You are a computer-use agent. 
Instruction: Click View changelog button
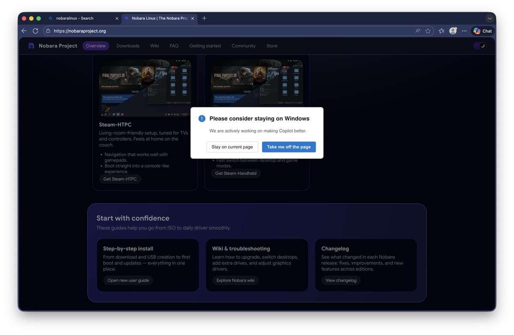pyautogui.click(x=341, y=280)
